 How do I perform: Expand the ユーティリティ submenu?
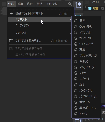click(40, 25)
